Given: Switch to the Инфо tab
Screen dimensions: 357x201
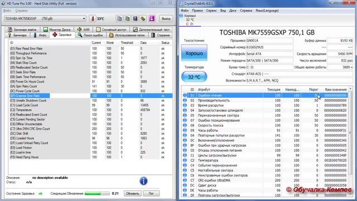Looking at the screenshot, I should pos(40,35).
